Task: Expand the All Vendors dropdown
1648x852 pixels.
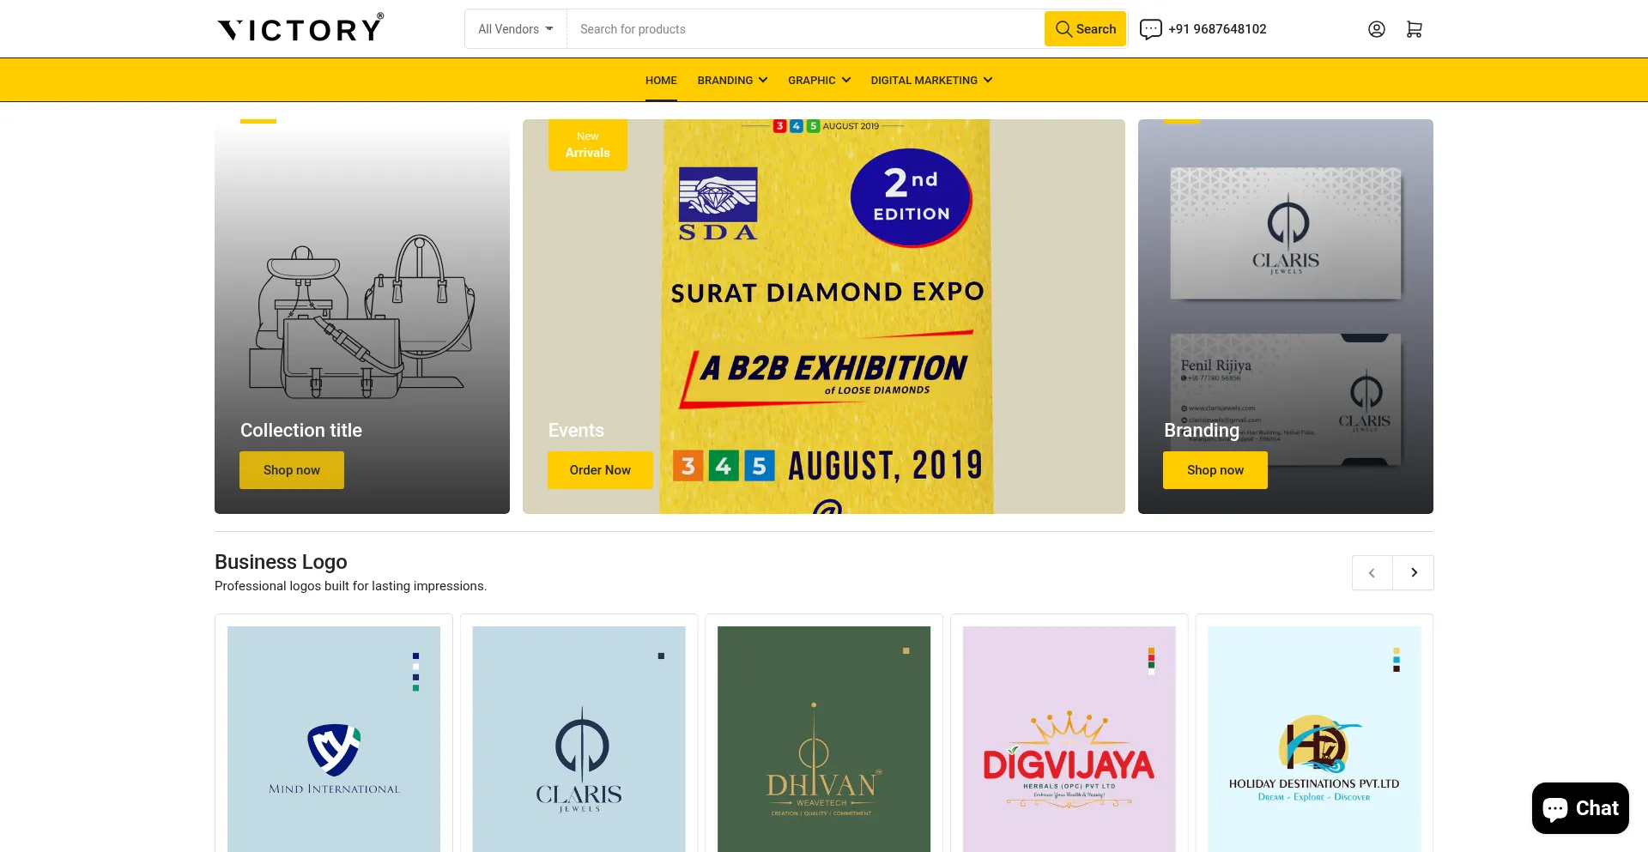Action: pyautogui.click(x=516, y=29)
